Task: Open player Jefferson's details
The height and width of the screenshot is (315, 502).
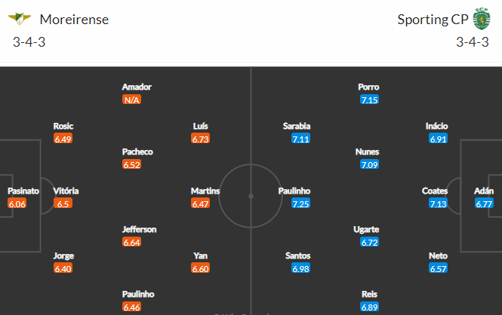Action: [x=139, y=229]
